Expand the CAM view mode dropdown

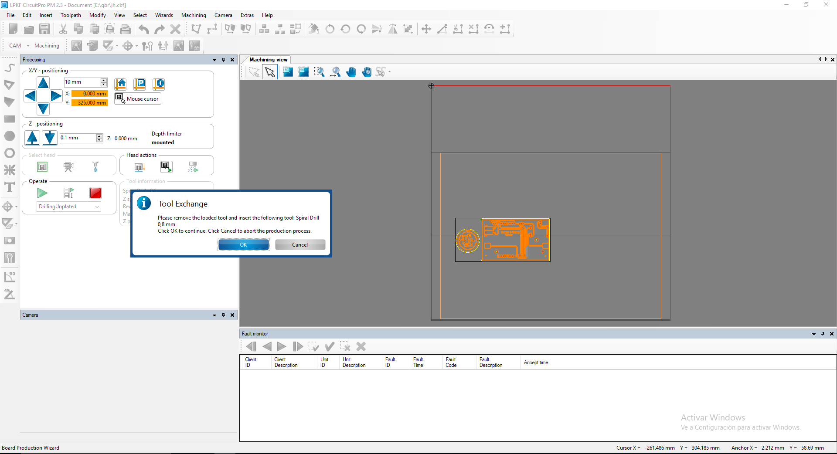28,46
